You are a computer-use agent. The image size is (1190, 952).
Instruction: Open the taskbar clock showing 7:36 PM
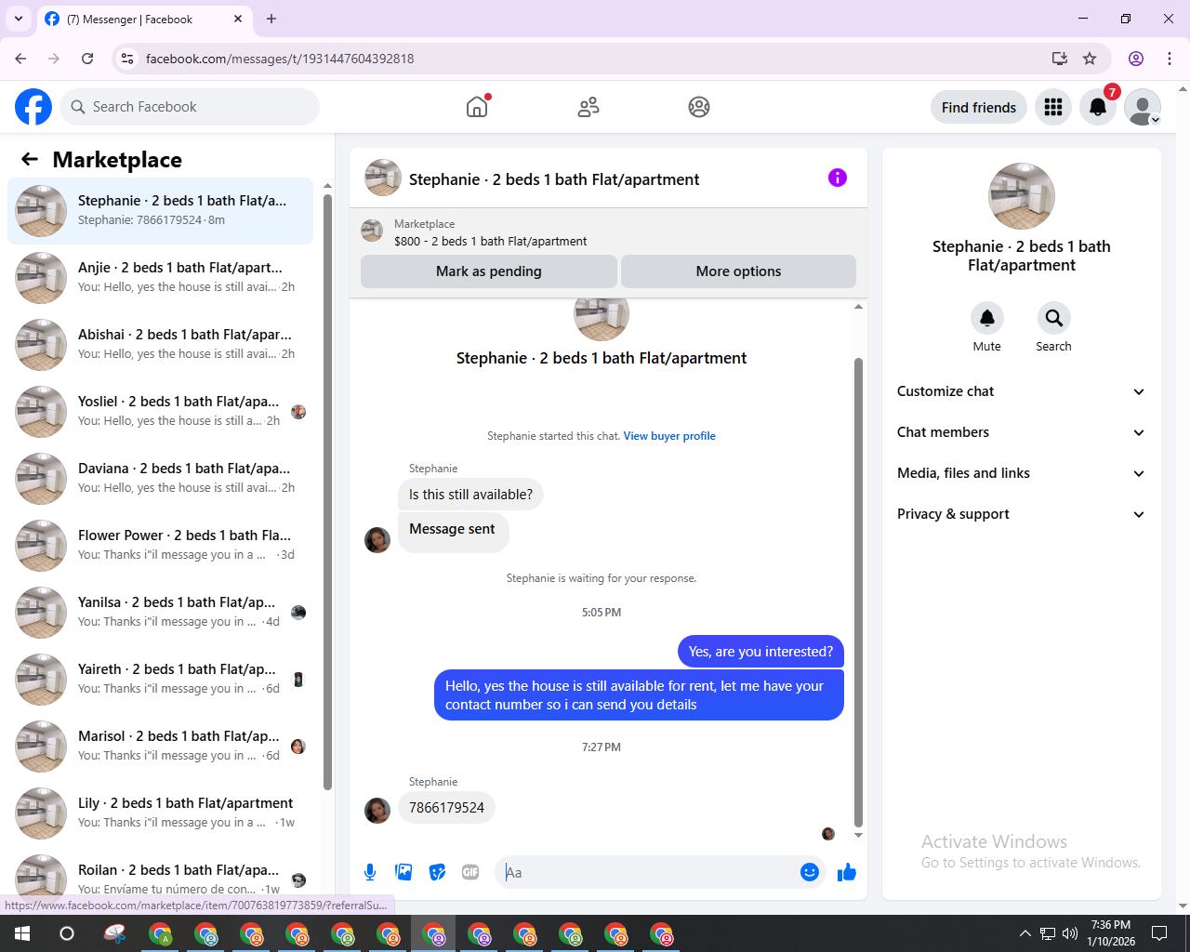[1111, 933]
